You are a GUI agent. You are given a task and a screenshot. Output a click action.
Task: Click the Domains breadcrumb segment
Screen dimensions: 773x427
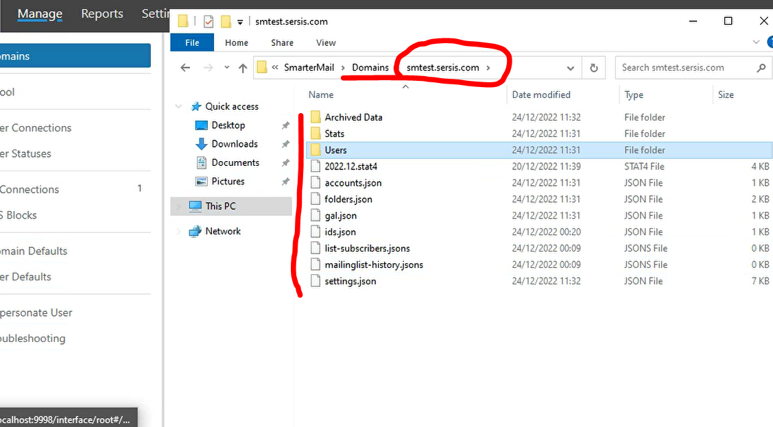[x=370, y=67]
